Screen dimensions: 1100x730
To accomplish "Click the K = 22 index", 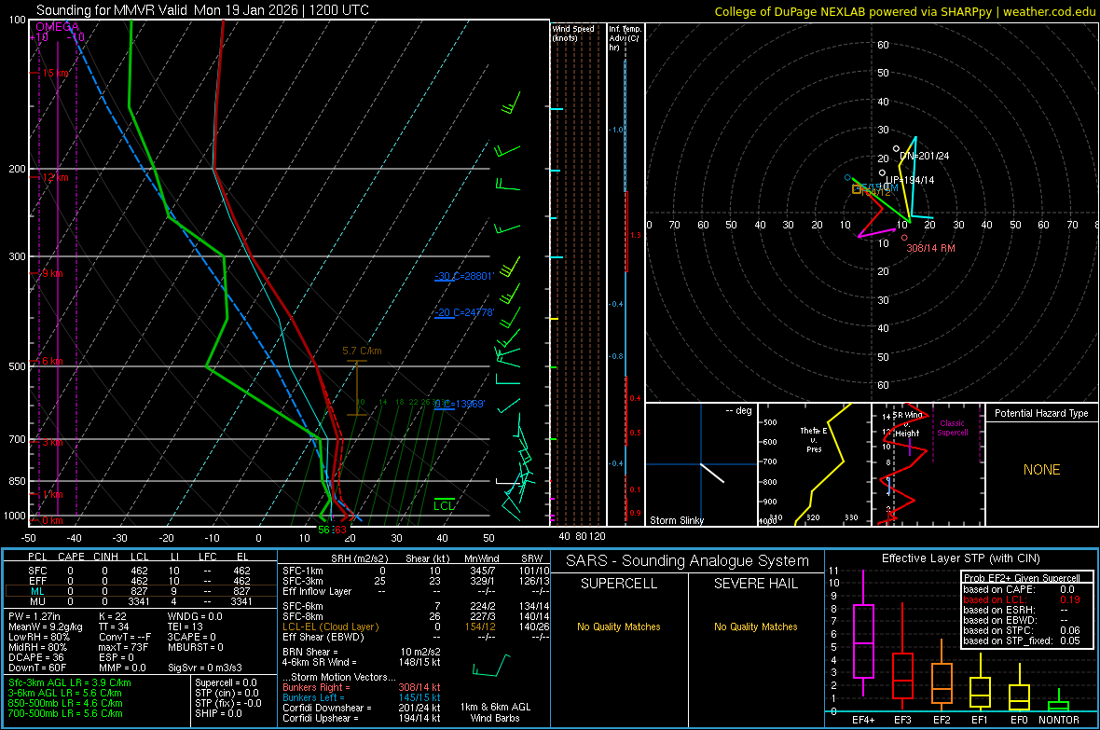I will [x=113, y=616].
